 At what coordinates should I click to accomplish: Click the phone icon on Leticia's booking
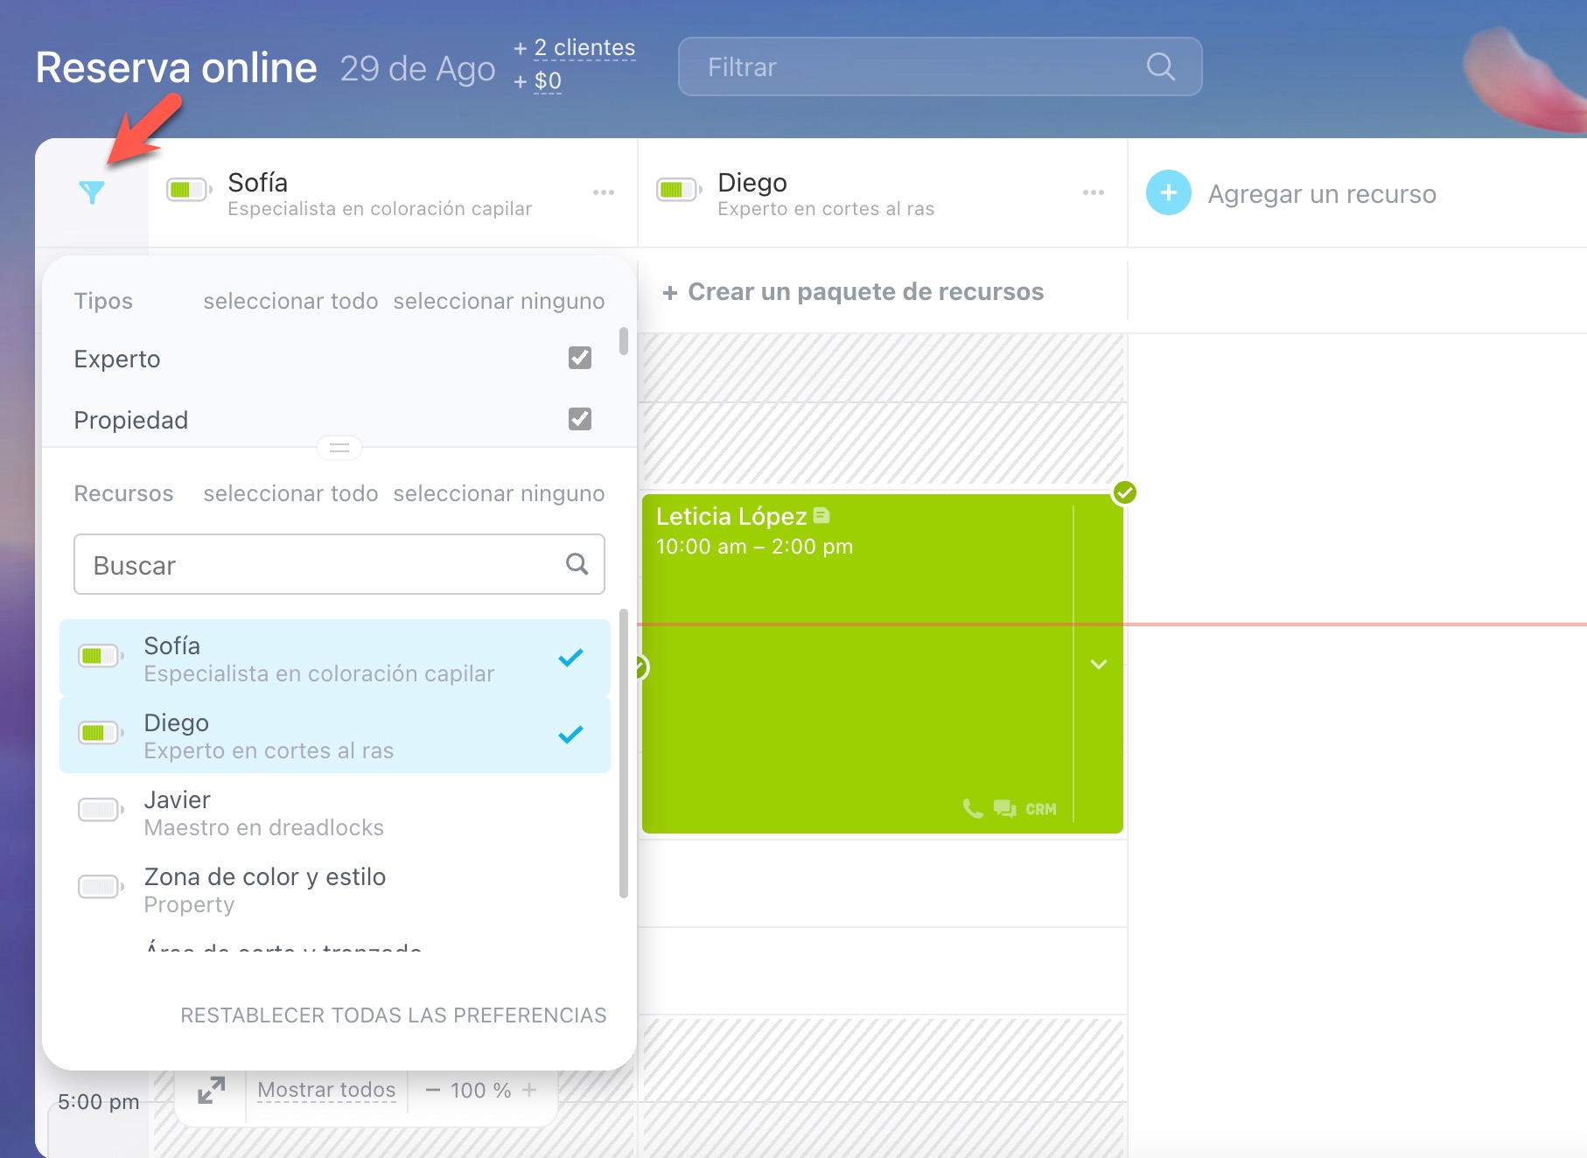pyautogui.click(x=972, y=808)
